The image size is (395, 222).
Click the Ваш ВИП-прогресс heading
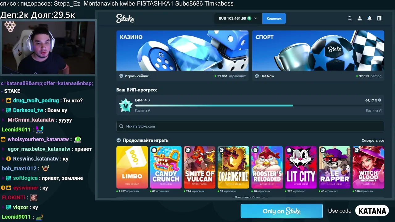[137, 90]
